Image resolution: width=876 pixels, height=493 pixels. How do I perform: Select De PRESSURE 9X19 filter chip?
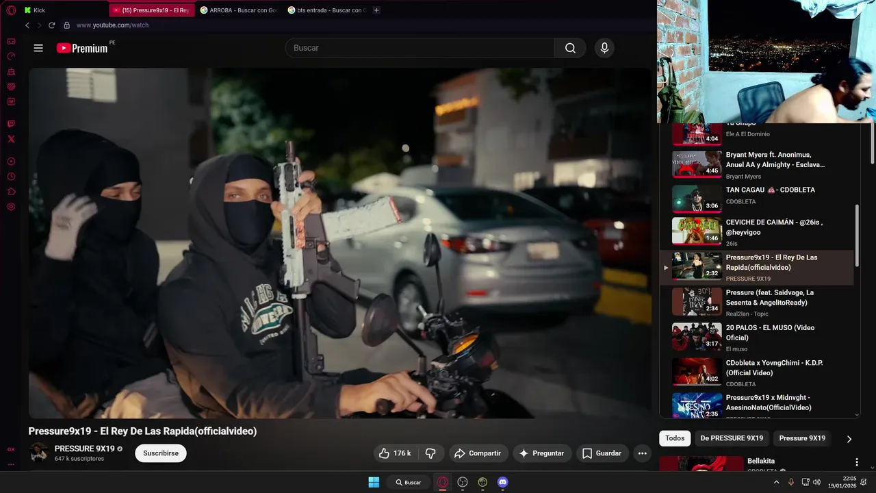pos(732,438)
